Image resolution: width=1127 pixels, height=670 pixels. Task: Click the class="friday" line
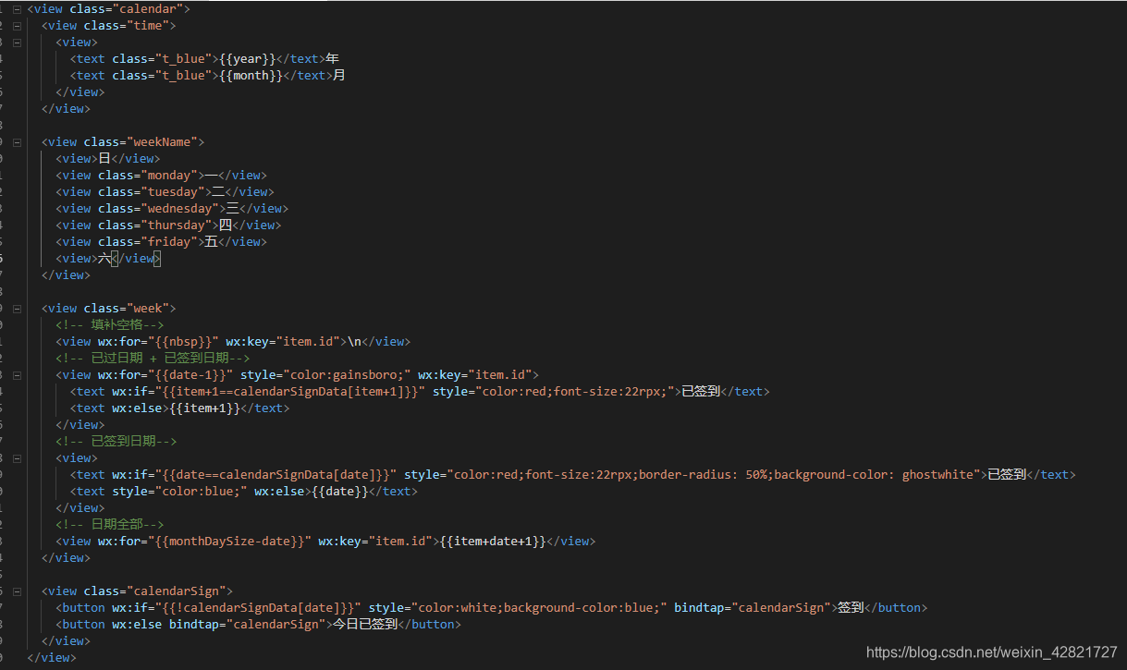pyautogui.click(x=161, y=242)
